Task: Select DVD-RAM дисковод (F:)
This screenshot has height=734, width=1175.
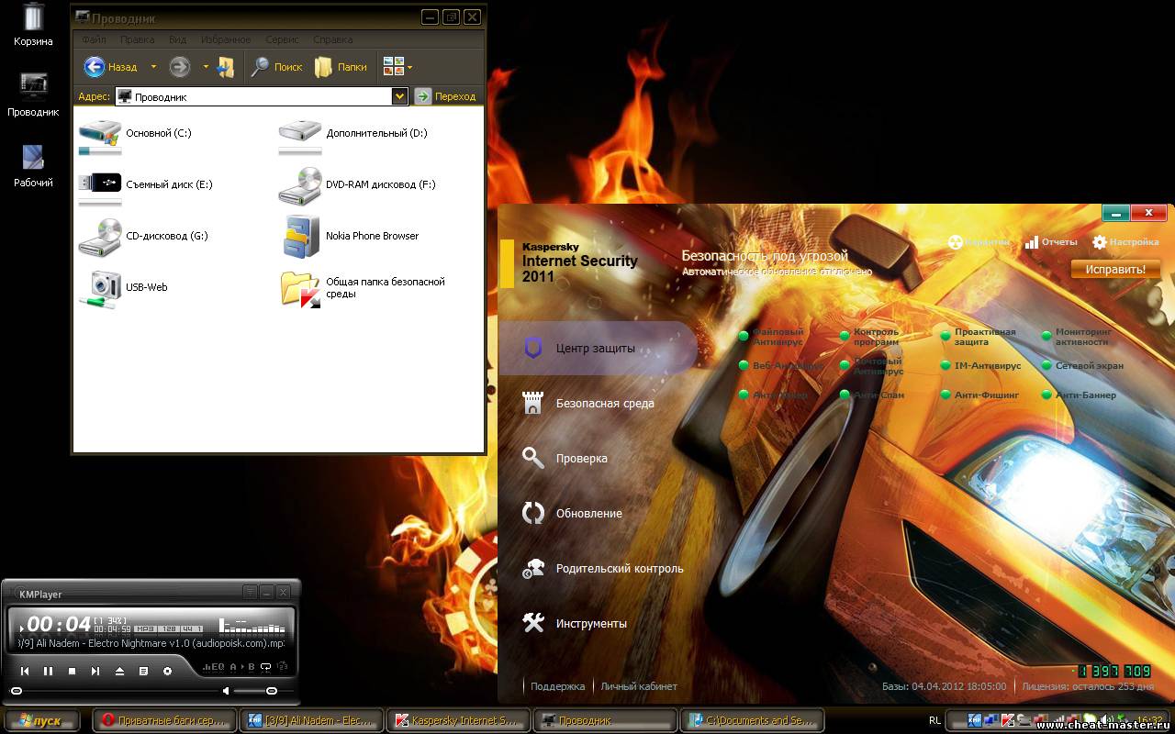Action: [357, 184]
